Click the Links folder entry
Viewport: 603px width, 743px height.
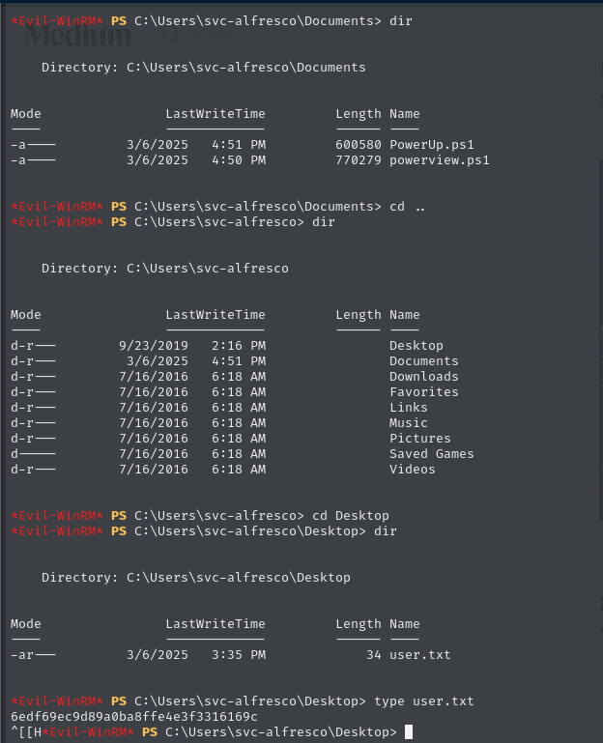pyautogui.click(x=408, y=408)
